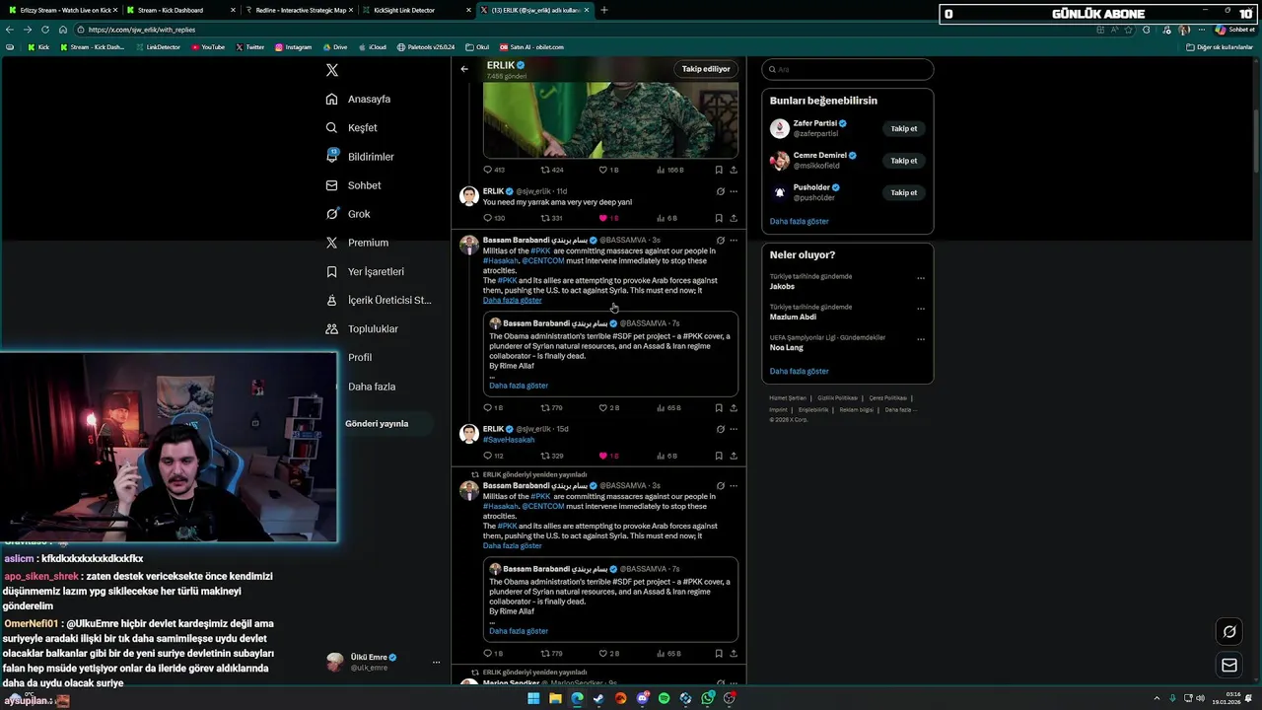Open Premium in the sidebar
Screen dimensions: 1262x710
tap(357, 243)
